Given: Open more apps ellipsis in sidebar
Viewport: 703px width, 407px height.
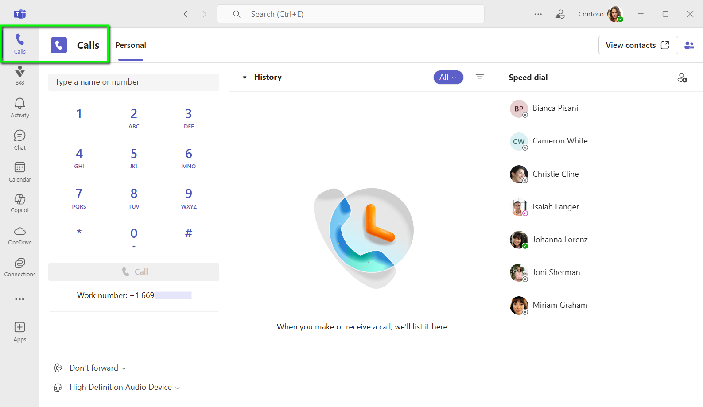Looking at the screenshot, I should point(19,299).
